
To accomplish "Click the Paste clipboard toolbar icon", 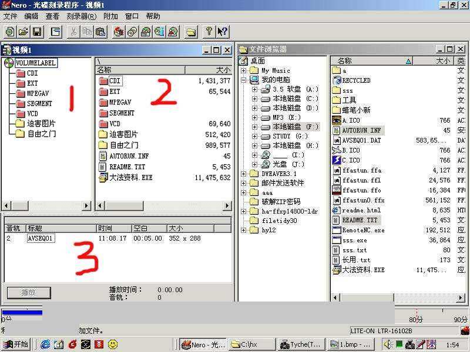I will tap(100, 32).
